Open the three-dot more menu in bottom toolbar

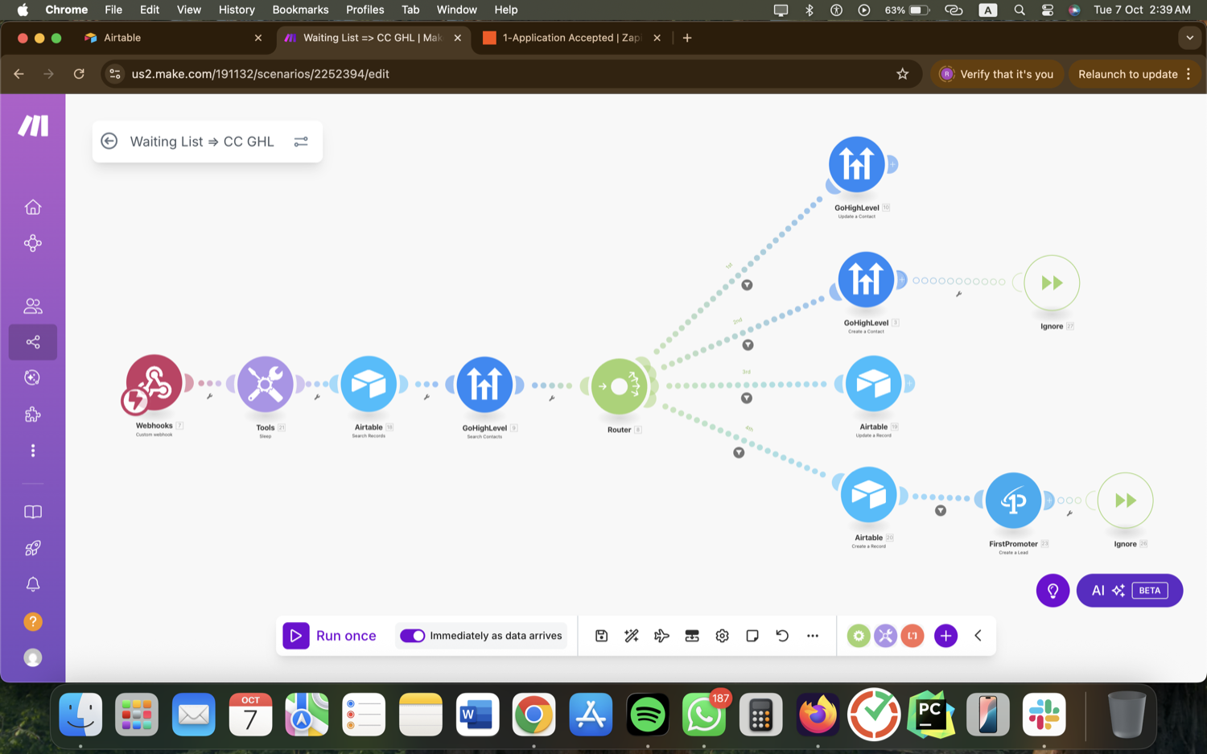(813, 636)
